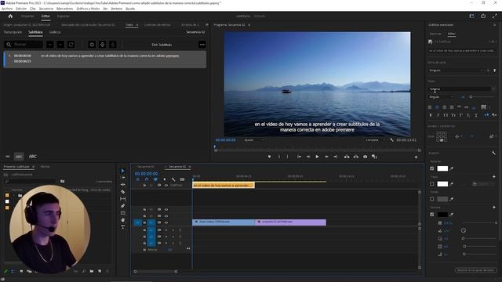Go to Home screen icon
This screenshot has height=282, width=502.
click(10, 16)
